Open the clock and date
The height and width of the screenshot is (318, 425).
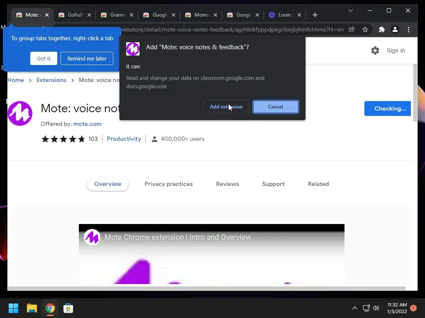point(397,308)
